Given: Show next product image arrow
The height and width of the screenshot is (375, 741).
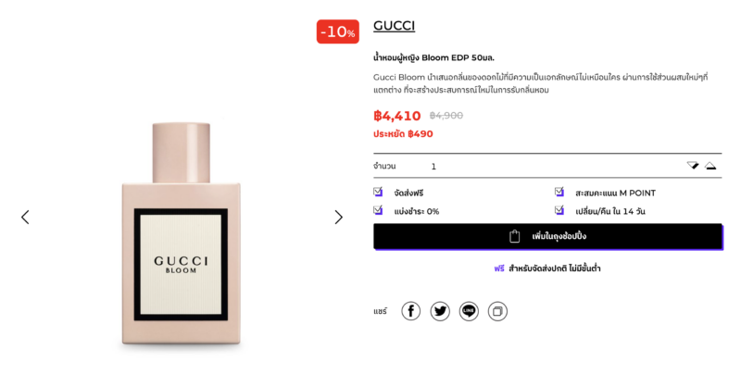Looking at the screenshot, I should 338,218.
